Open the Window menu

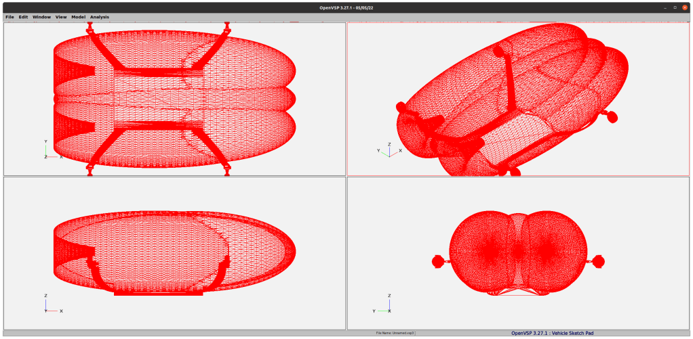tap(41, 17)
